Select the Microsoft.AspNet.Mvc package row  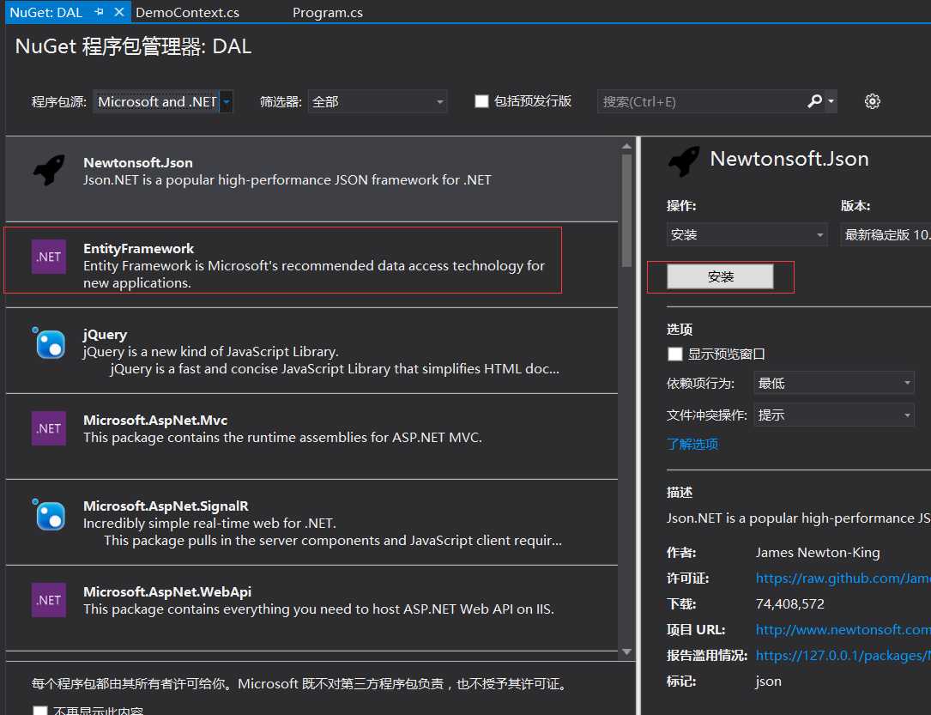[x=311, y=437]
